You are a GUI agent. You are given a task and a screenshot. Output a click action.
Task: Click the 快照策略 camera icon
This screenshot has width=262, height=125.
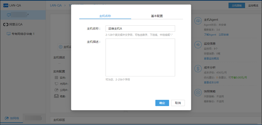pyautogui.click(x=198, y=92)
